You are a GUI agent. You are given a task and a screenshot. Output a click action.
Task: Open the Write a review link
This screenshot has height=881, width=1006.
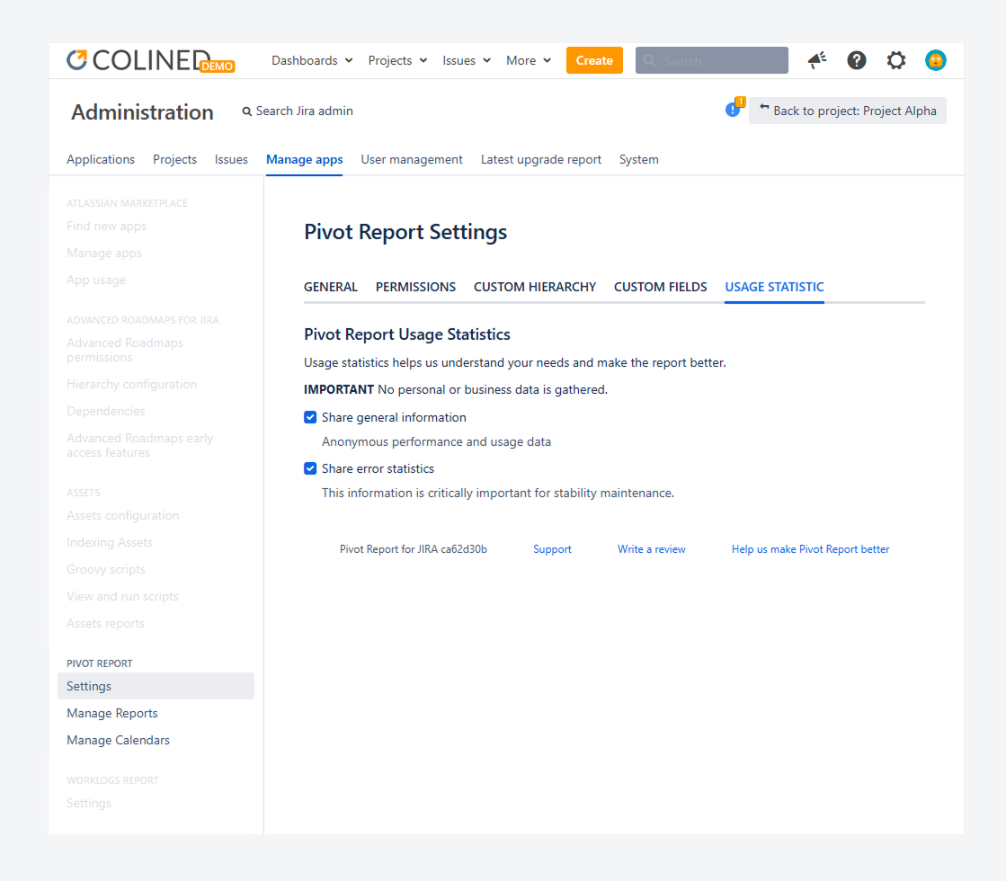coord(651,549)
